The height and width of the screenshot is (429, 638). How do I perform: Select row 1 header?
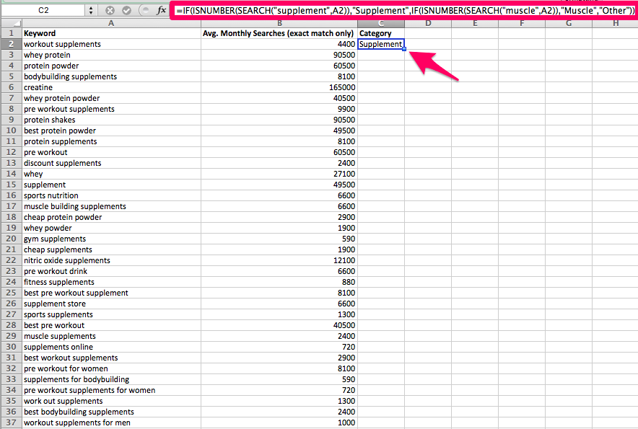[11, 33]
